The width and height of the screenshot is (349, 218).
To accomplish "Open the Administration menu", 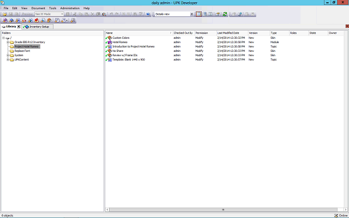I will click(70, 8).
